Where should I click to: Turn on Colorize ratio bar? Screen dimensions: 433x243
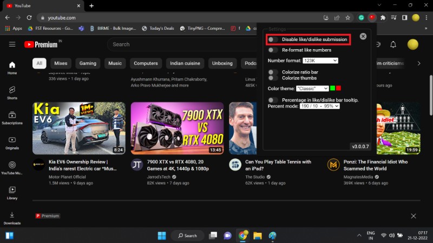click(273, 72)
